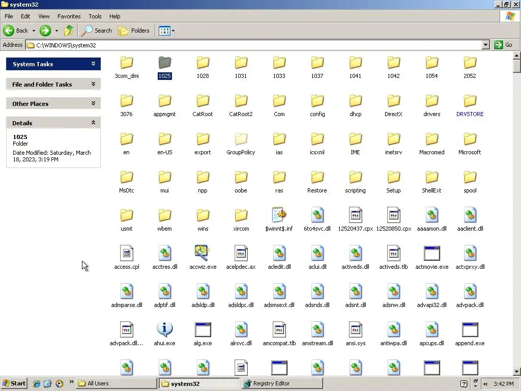Select the ahui.exe info icon
The image size is (521, 391).
164,329
